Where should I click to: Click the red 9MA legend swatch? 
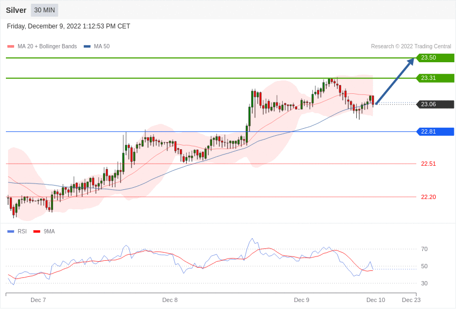click(x=36, y=232)
